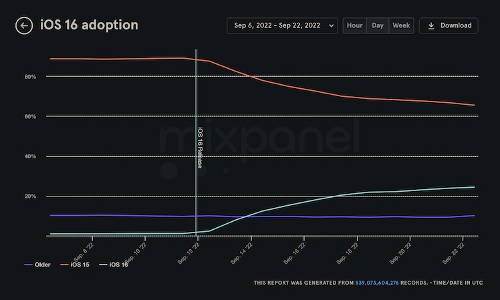Choose the Week granularity option
The width and height of the screenshot is (500, 300).
click(x=401, y=26)
